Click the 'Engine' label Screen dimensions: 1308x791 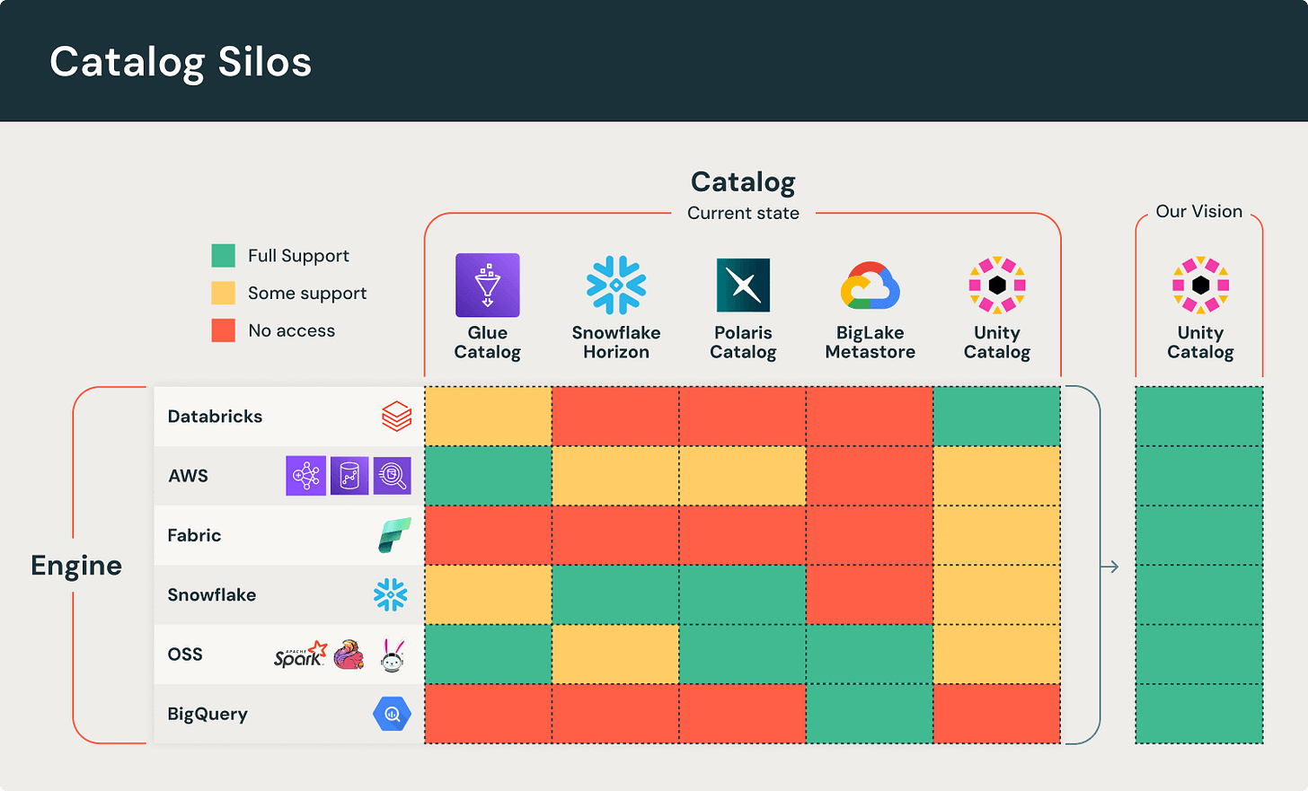point(76,566)
